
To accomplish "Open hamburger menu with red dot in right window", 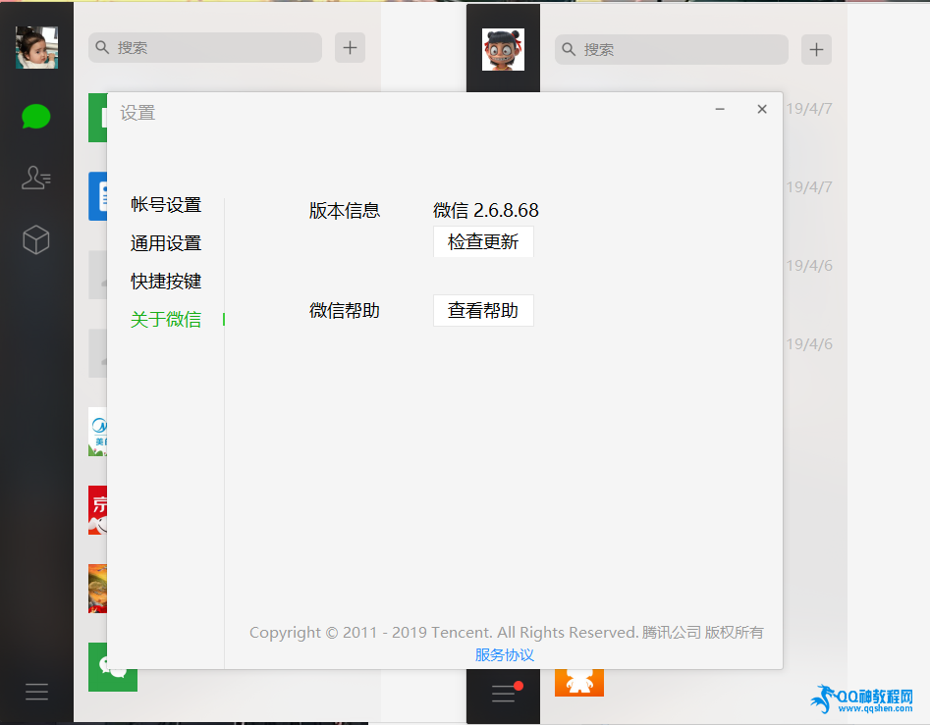I will tap(506, 692).
